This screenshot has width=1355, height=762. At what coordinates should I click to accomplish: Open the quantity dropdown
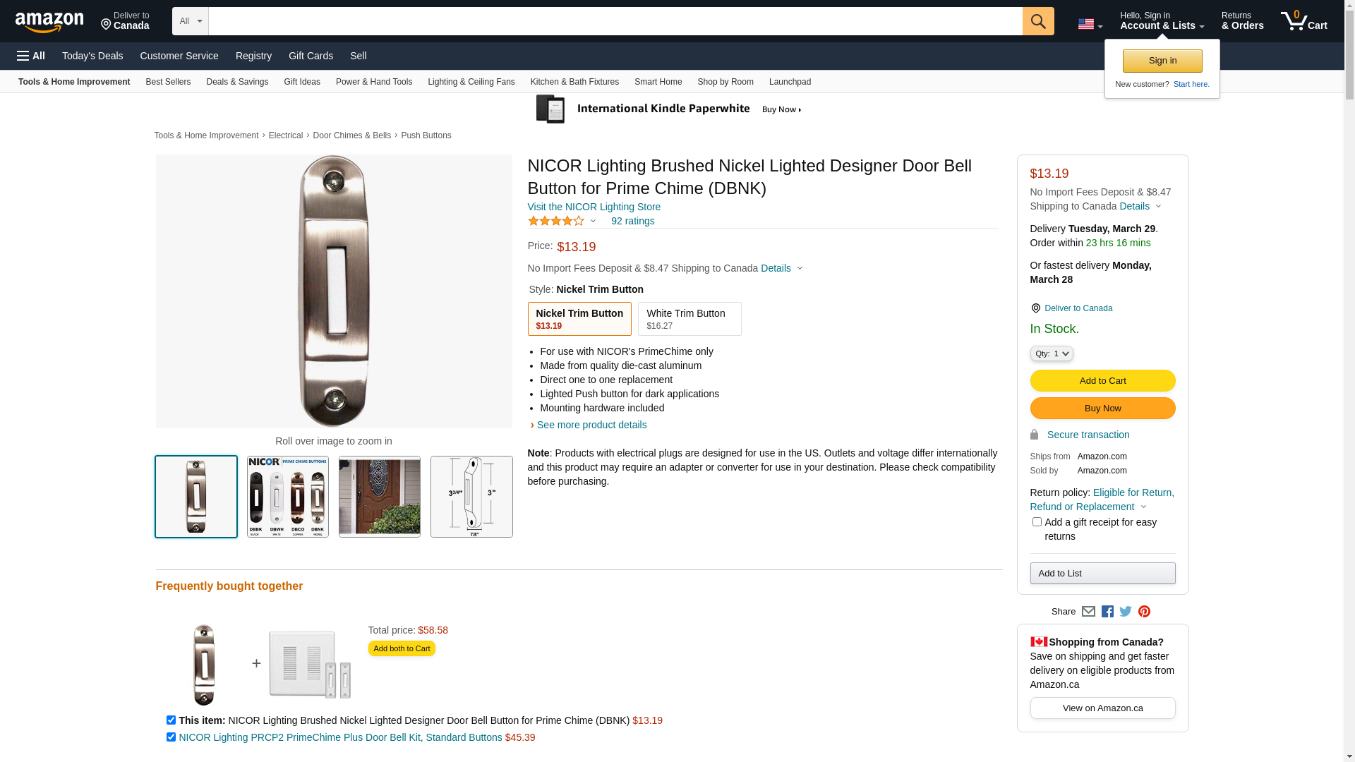pos(1052,353)
